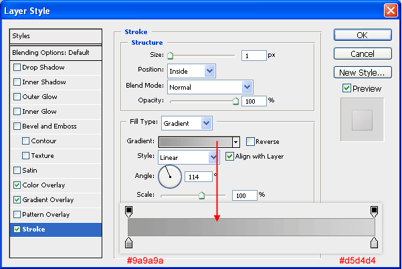This screenshot has height=269, width=402.
Task: Toggle the Reverse gradient checkbox
Action: [x=250, y=141]
